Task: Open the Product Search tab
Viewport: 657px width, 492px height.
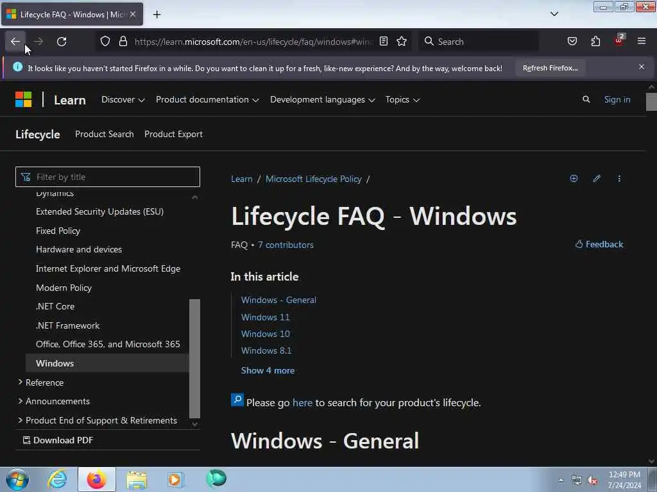Action: pos(105,135)
